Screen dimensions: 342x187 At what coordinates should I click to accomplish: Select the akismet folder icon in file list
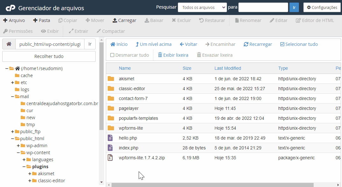click(x=111, y=79)
